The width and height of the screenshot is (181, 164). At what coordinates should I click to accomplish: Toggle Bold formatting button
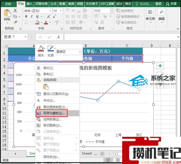(26, 16)
